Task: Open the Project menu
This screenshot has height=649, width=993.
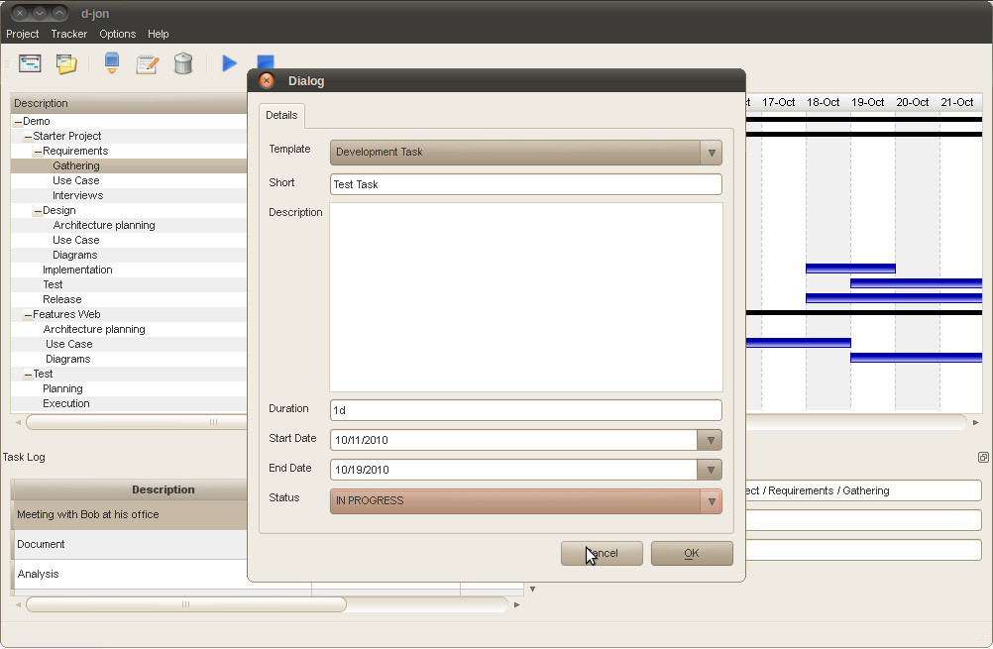Action: [22, 34]
